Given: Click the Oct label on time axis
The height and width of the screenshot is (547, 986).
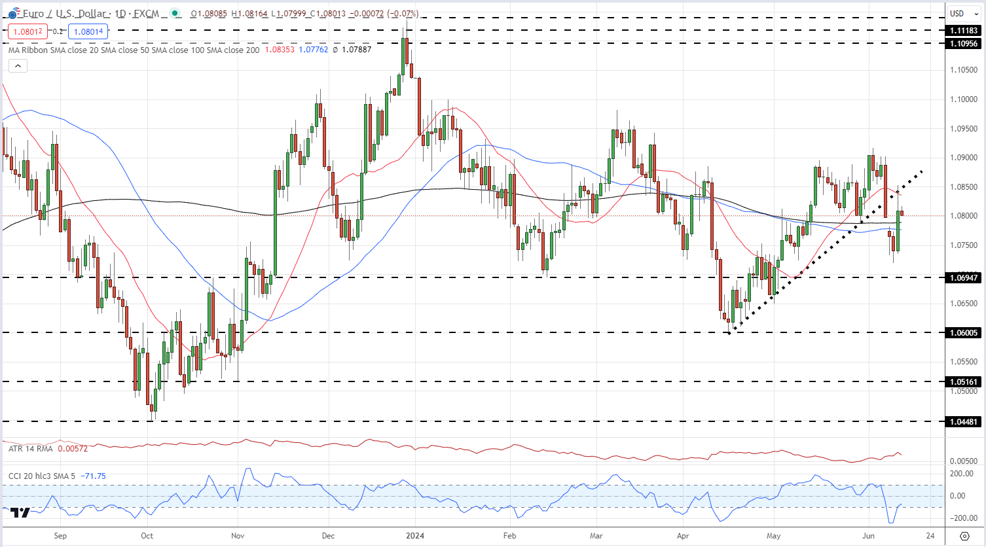Looking at the screenshot, I should tap(147, 536).
